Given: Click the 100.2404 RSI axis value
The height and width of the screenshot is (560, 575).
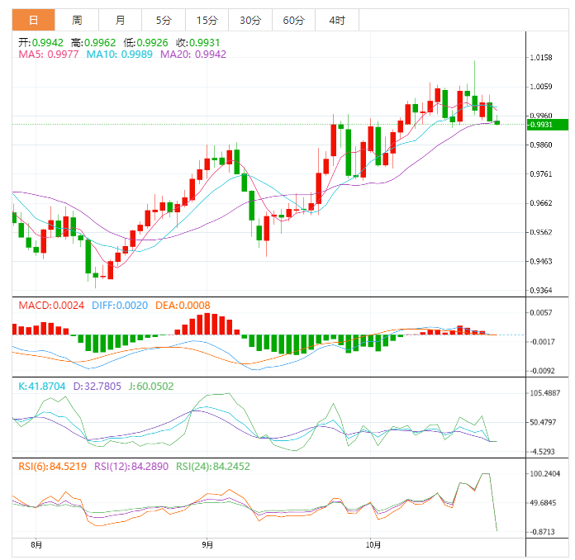Looking at the screenshot, I should click(x=545, y=474).
